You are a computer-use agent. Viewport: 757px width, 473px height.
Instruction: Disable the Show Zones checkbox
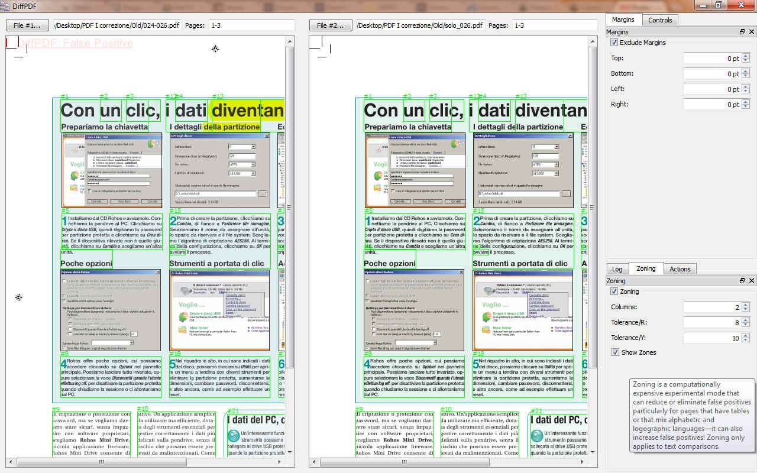[x=616, y=352]
